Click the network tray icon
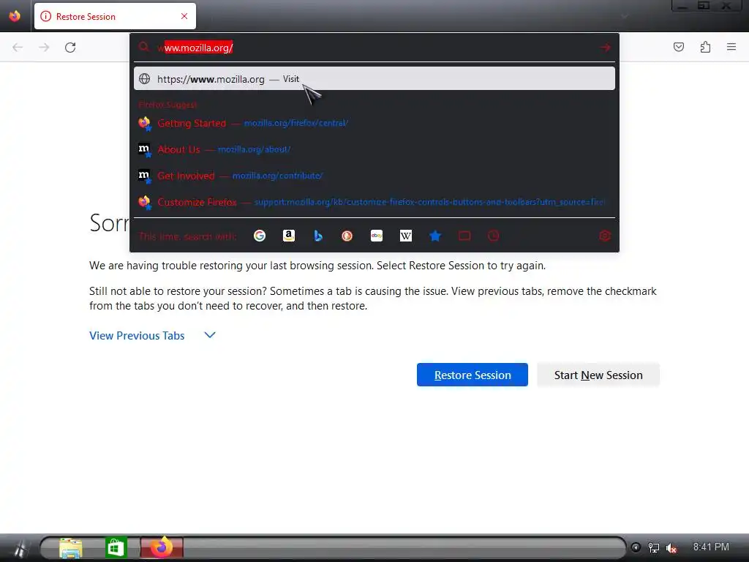This screenshot has height=562, width=749. 653,547
